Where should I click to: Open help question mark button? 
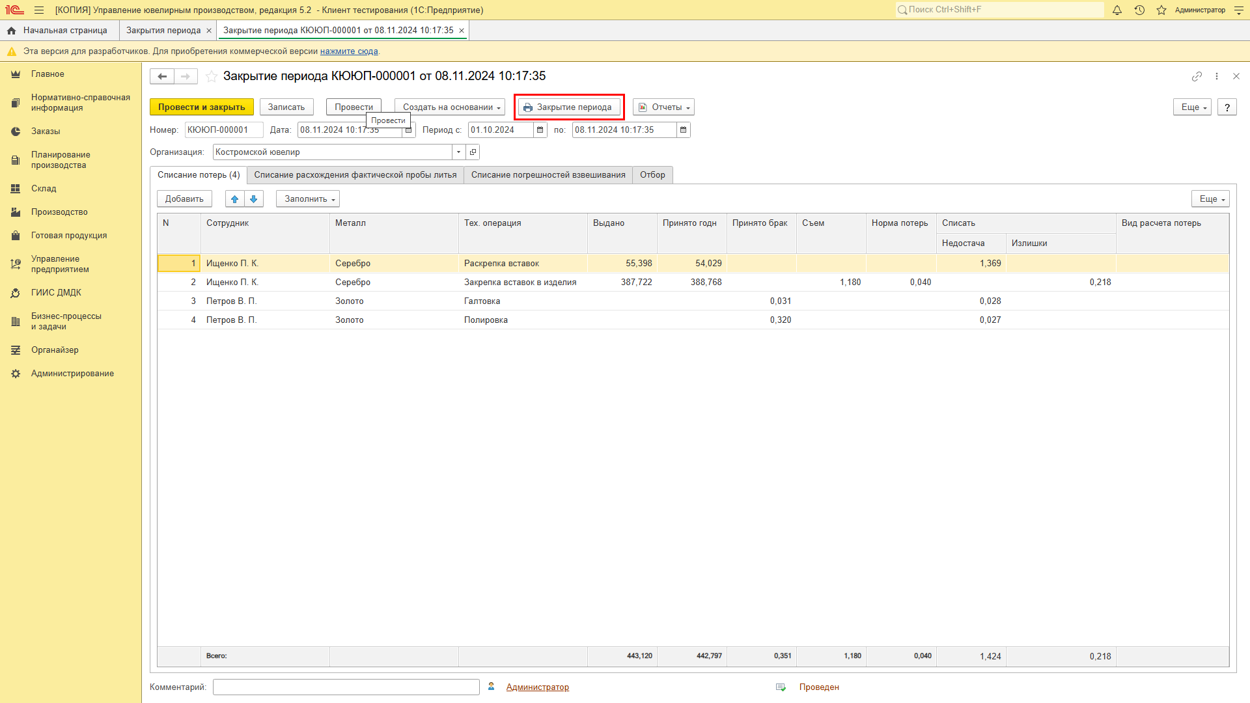tap(1227, 107)
